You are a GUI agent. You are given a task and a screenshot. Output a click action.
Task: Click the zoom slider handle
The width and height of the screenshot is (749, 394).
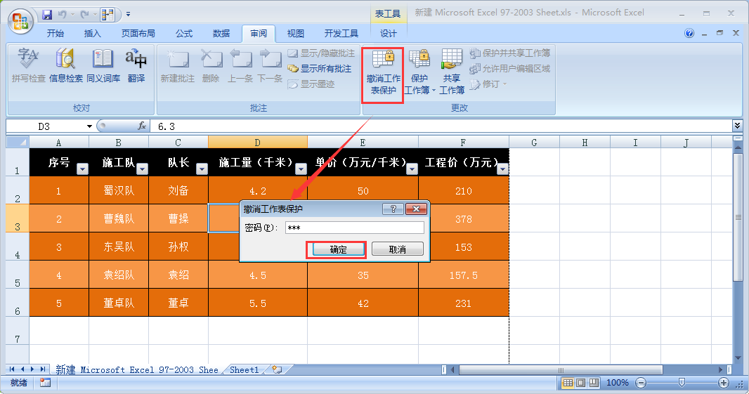[682, 382]
